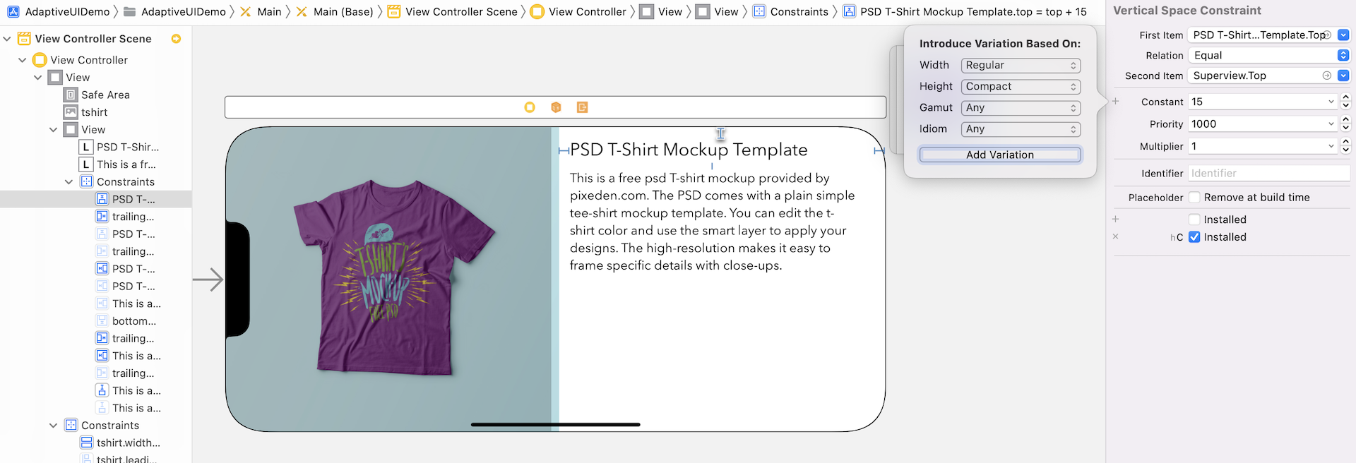The height and width of the screenshot is (463, 1356).
Task: Click the yellow circle beside View Controller Scene
Action: pyautogui.click(x=176, y=39)
